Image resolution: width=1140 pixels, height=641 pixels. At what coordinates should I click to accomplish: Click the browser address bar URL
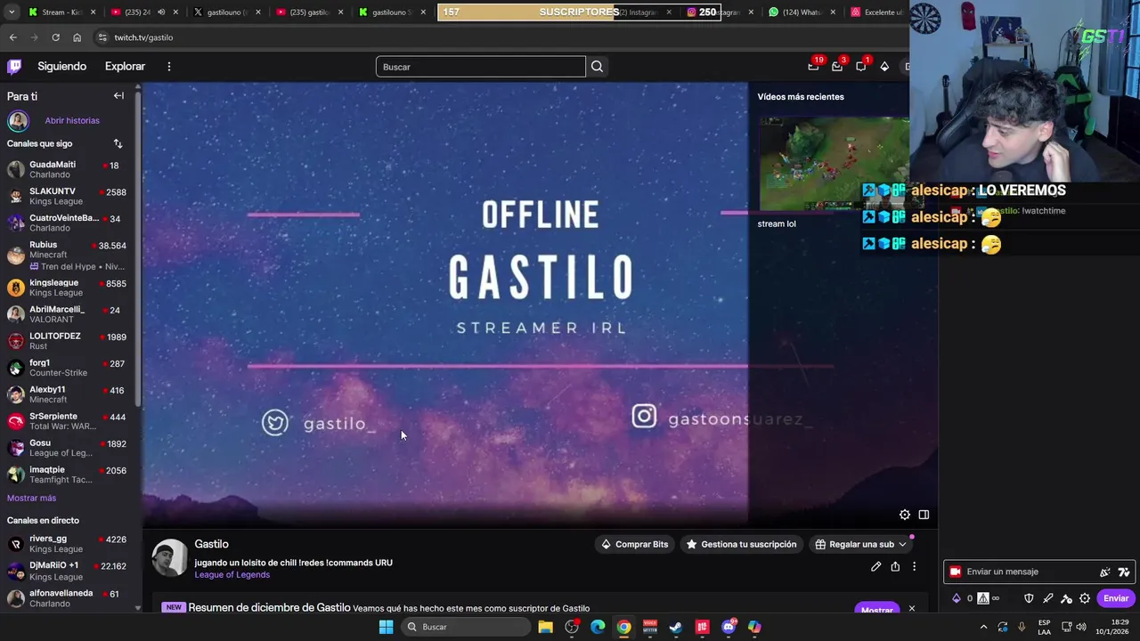pos(143,37)
